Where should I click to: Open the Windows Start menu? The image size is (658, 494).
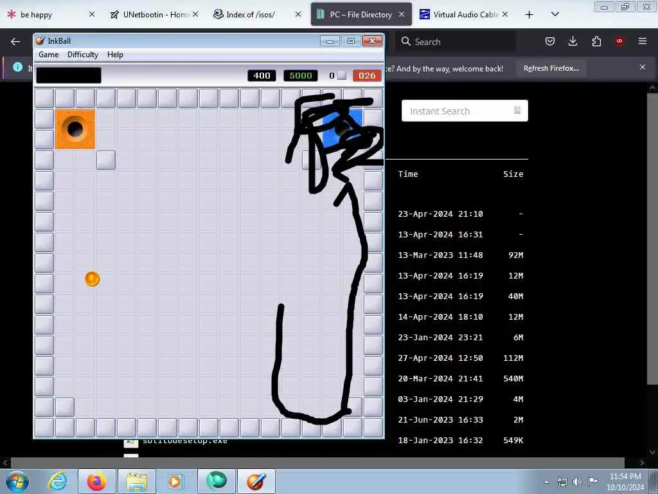(x=17, y=481)
